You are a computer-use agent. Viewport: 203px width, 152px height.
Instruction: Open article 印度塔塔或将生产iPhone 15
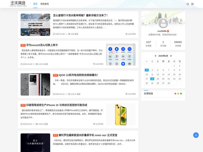click(57, 105)
